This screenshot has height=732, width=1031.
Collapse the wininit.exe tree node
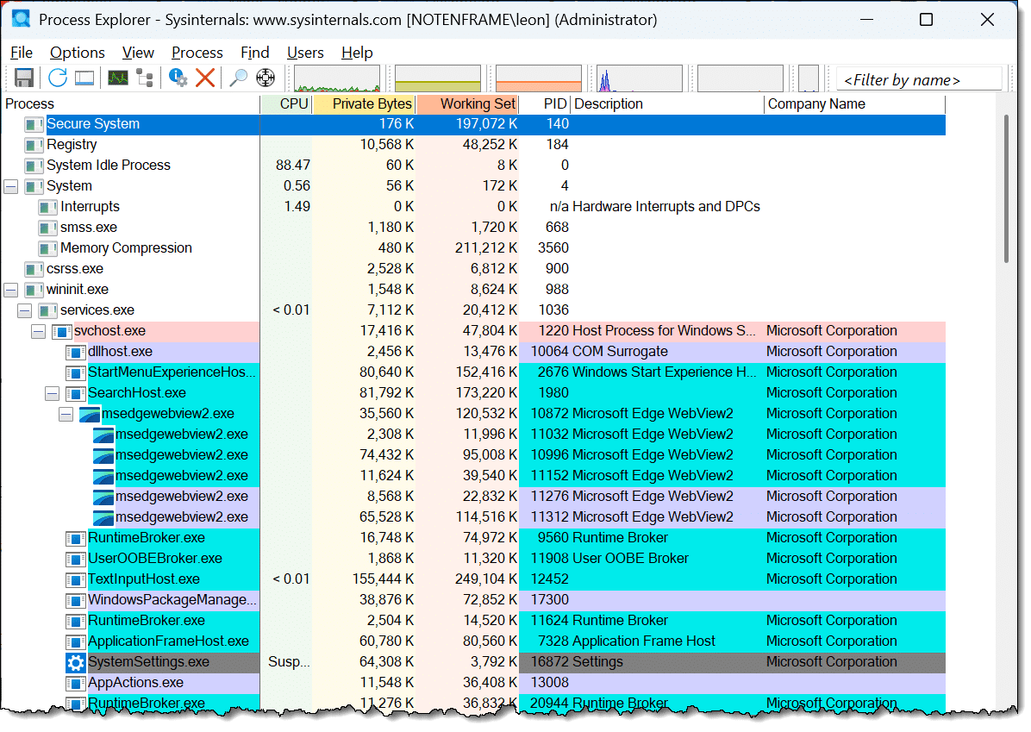10,290
